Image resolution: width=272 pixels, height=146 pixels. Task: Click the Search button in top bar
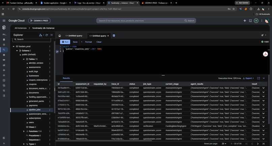tap(189, 21)
